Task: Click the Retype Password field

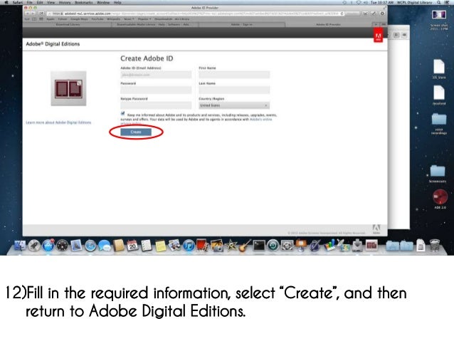Action: point(156,105)
